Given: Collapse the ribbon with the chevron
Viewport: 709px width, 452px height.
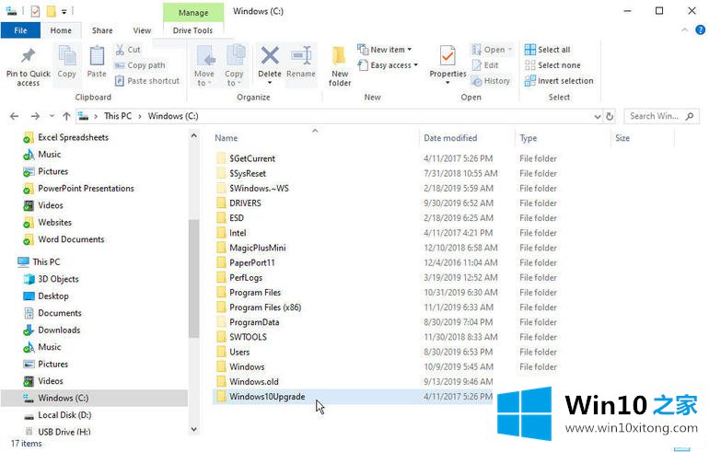Looking at the screenshot, I should (x=684, y=29).
